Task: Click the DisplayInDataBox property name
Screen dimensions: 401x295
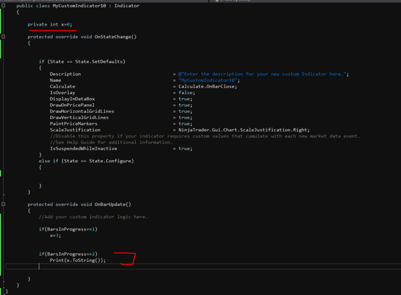Action: tap(72, 99)
